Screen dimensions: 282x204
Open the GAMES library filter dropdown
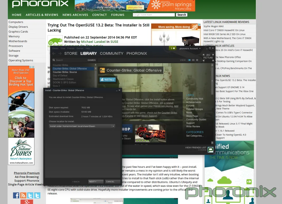[x=91, y=60]
